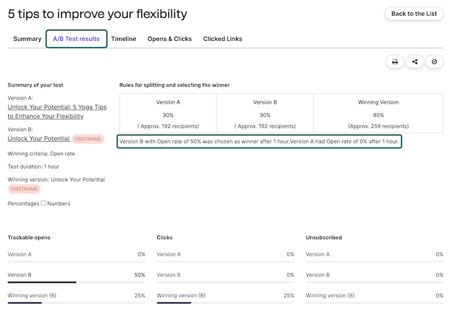The width and height of the screenshot is (450, 313).
Task: Select the A/B Test results tab
Action: [x=76, y=39]
